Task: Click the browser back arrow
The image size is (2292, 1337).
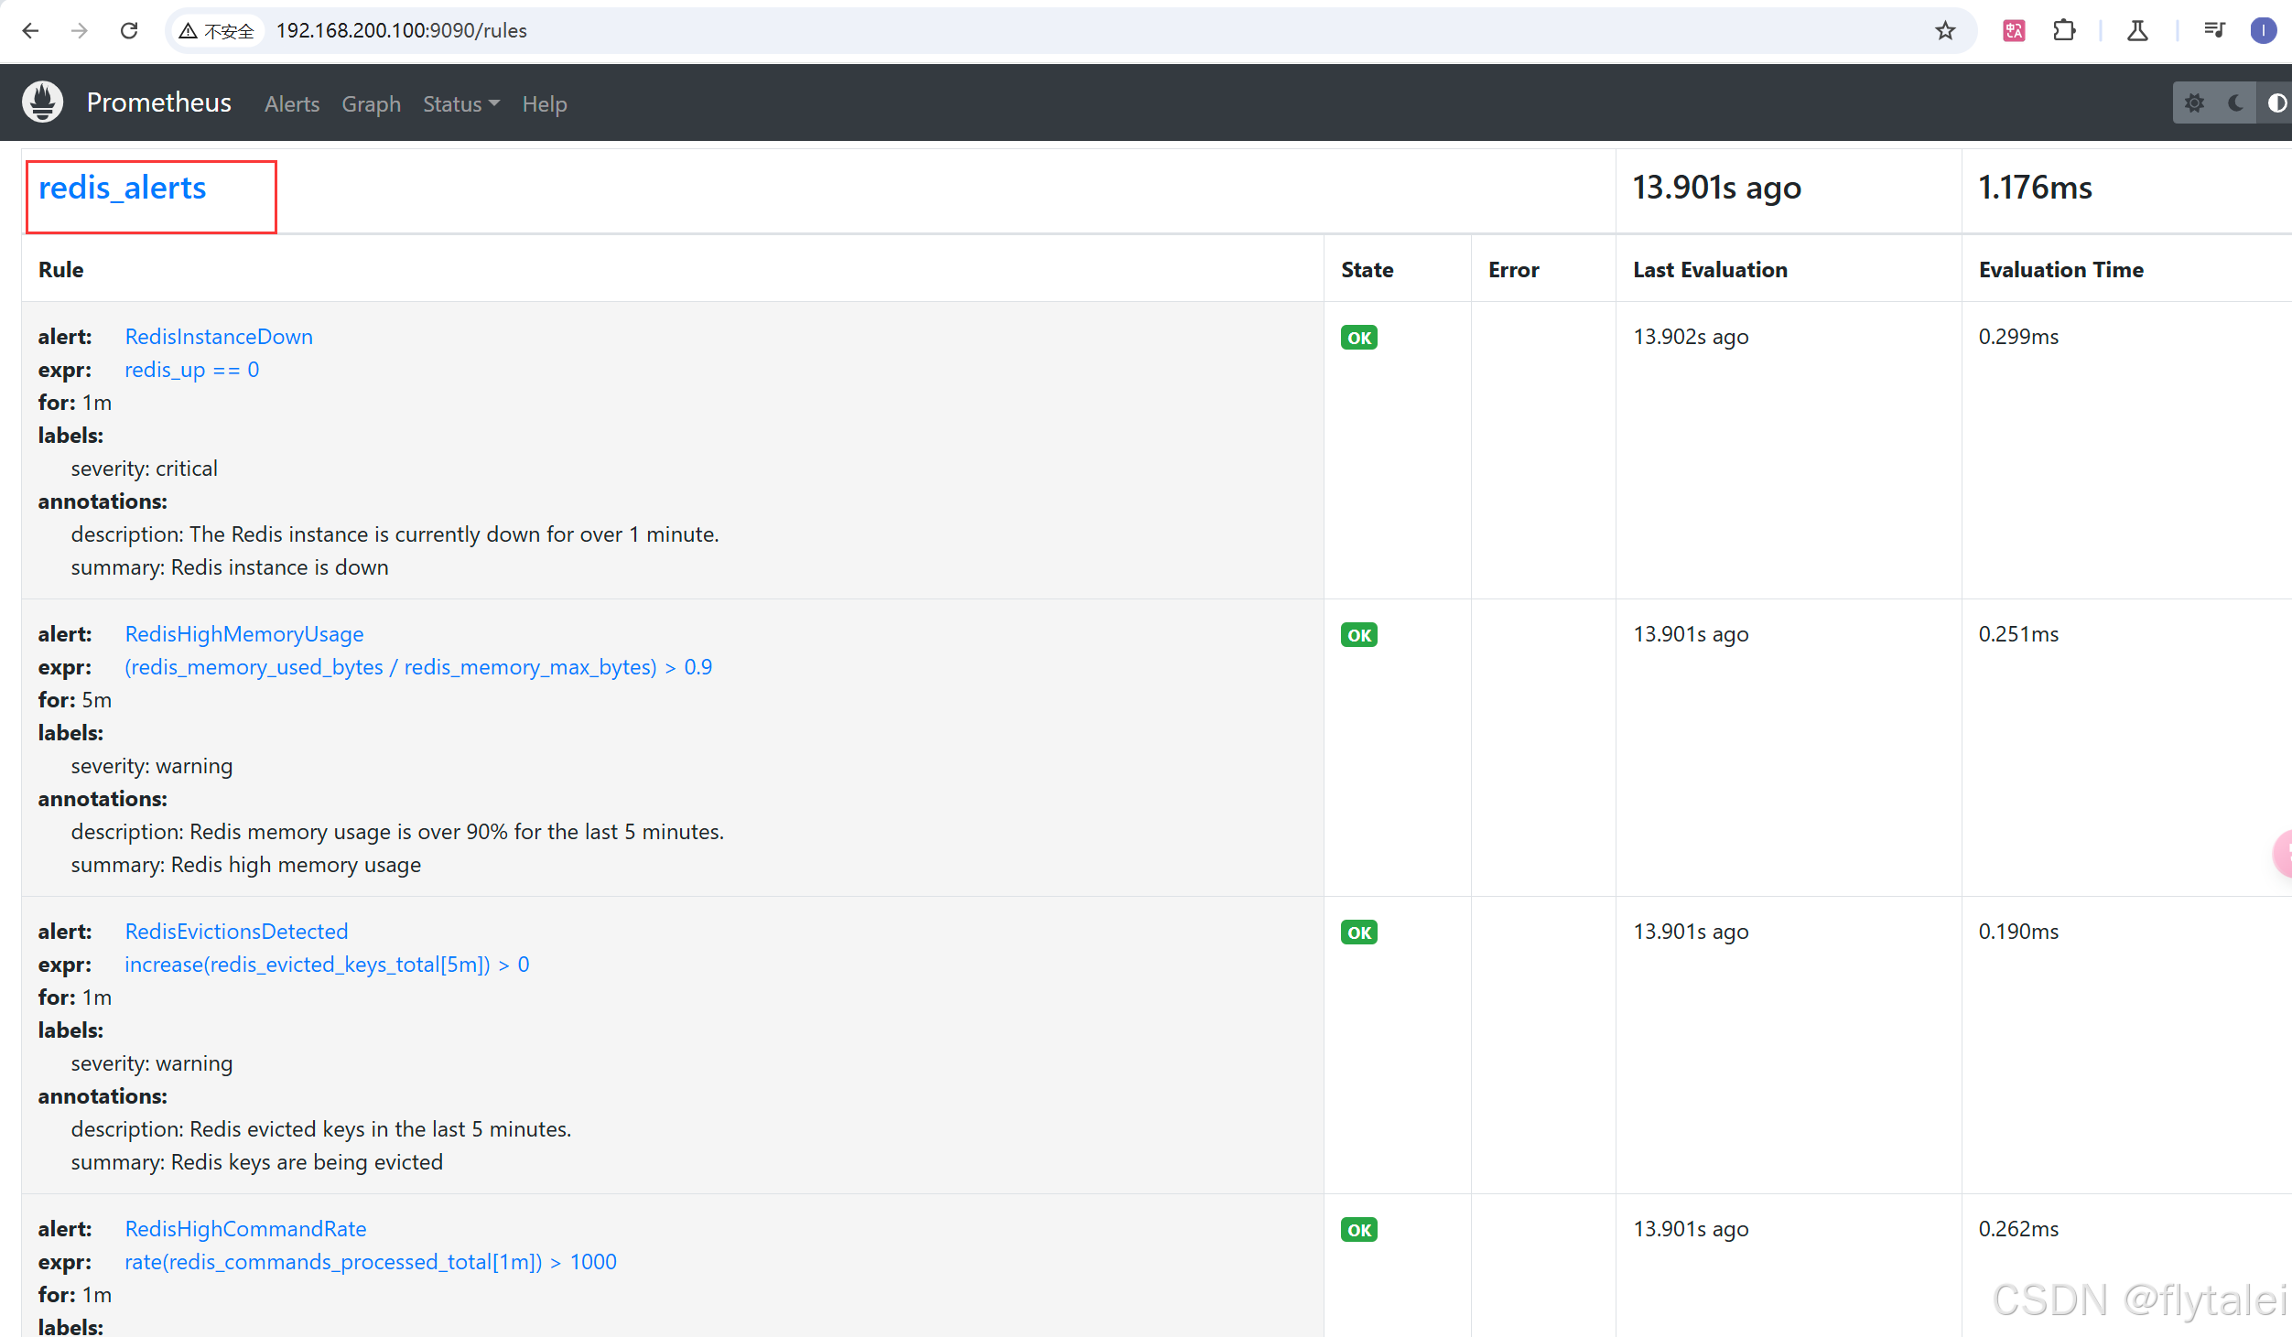Action: pyautogui.click(x=30, y=30)
